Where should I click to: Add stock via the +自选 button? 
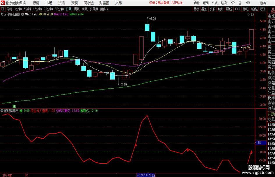pos(254,9)
